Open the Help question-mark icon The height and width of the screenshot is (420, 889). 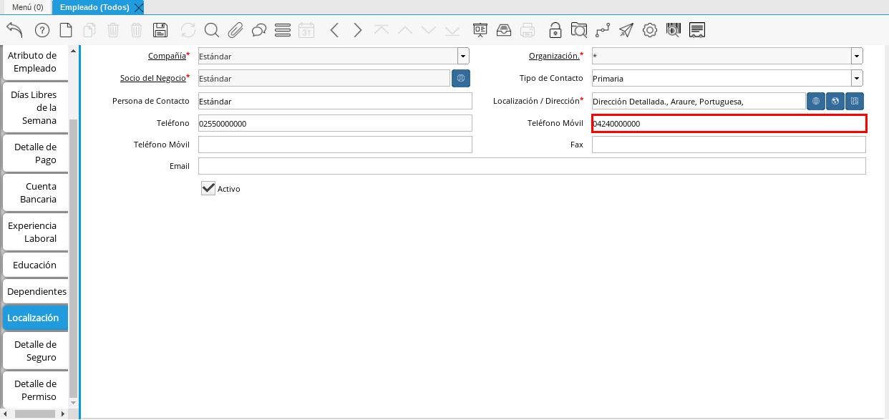coord(42,30)
